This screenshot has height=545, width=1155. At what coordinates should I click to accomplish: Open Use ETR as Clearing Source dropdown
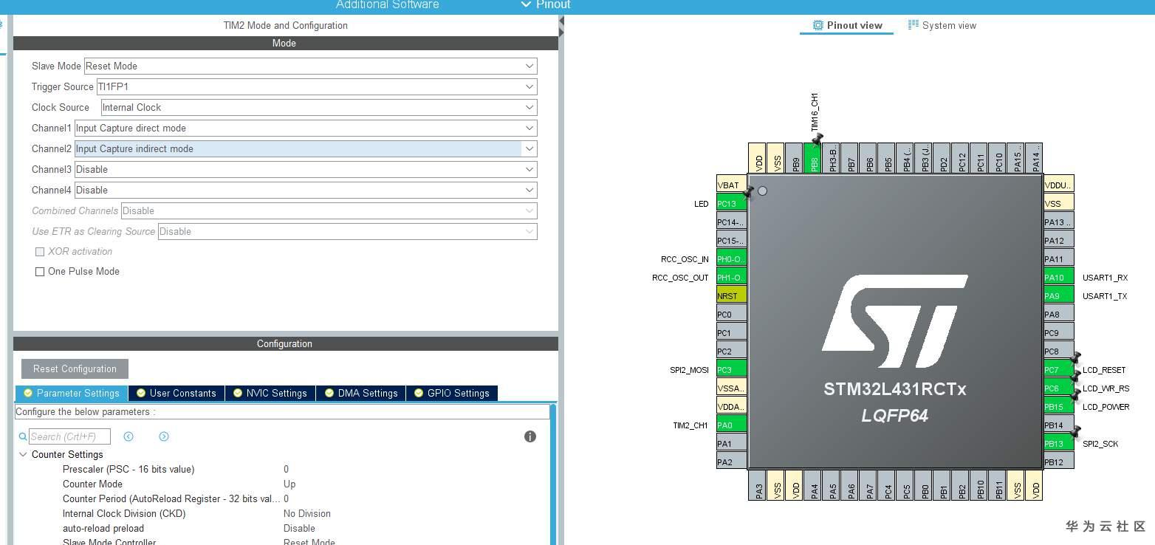[347, 231]
